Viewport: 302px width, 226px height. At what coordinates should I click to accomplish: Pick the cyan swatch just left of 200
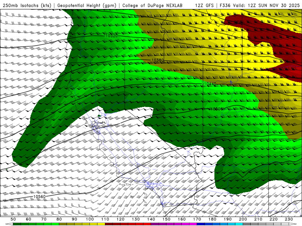239,224
